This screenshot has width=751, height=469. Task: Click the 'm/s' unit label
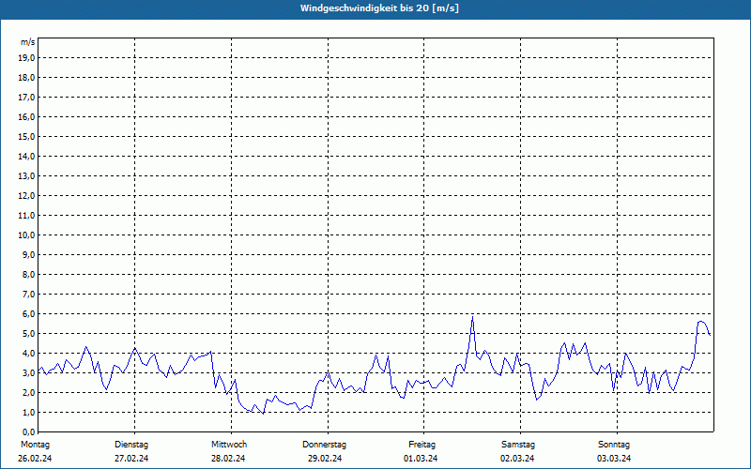coord(28,42)
